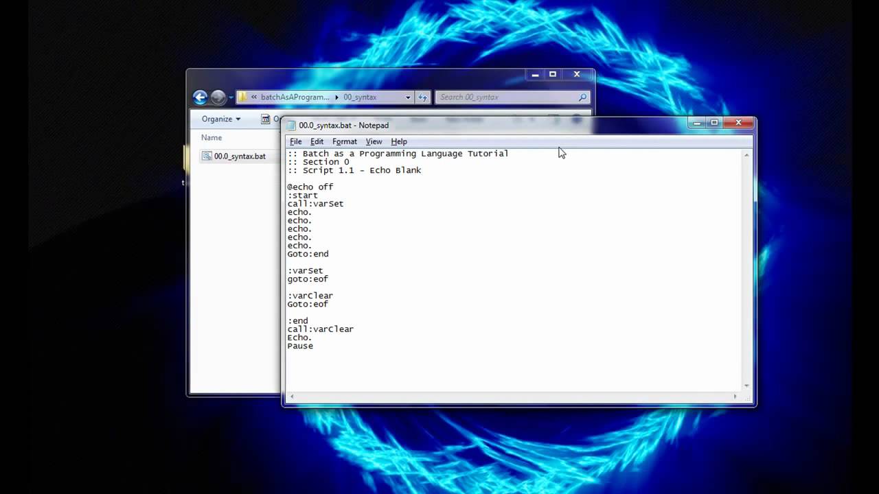Click Notepad's horizontal scrollbar left arrow
879x494 pixels.
point(292,397)
